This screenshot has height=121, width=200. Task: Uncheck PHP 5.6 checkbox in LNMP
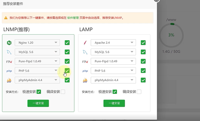(67, 71)
